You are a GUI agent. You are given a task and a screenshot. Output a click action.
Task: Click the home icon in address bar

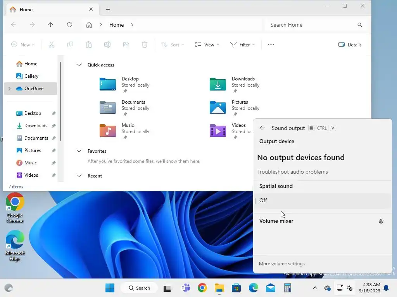click(89, 25)
